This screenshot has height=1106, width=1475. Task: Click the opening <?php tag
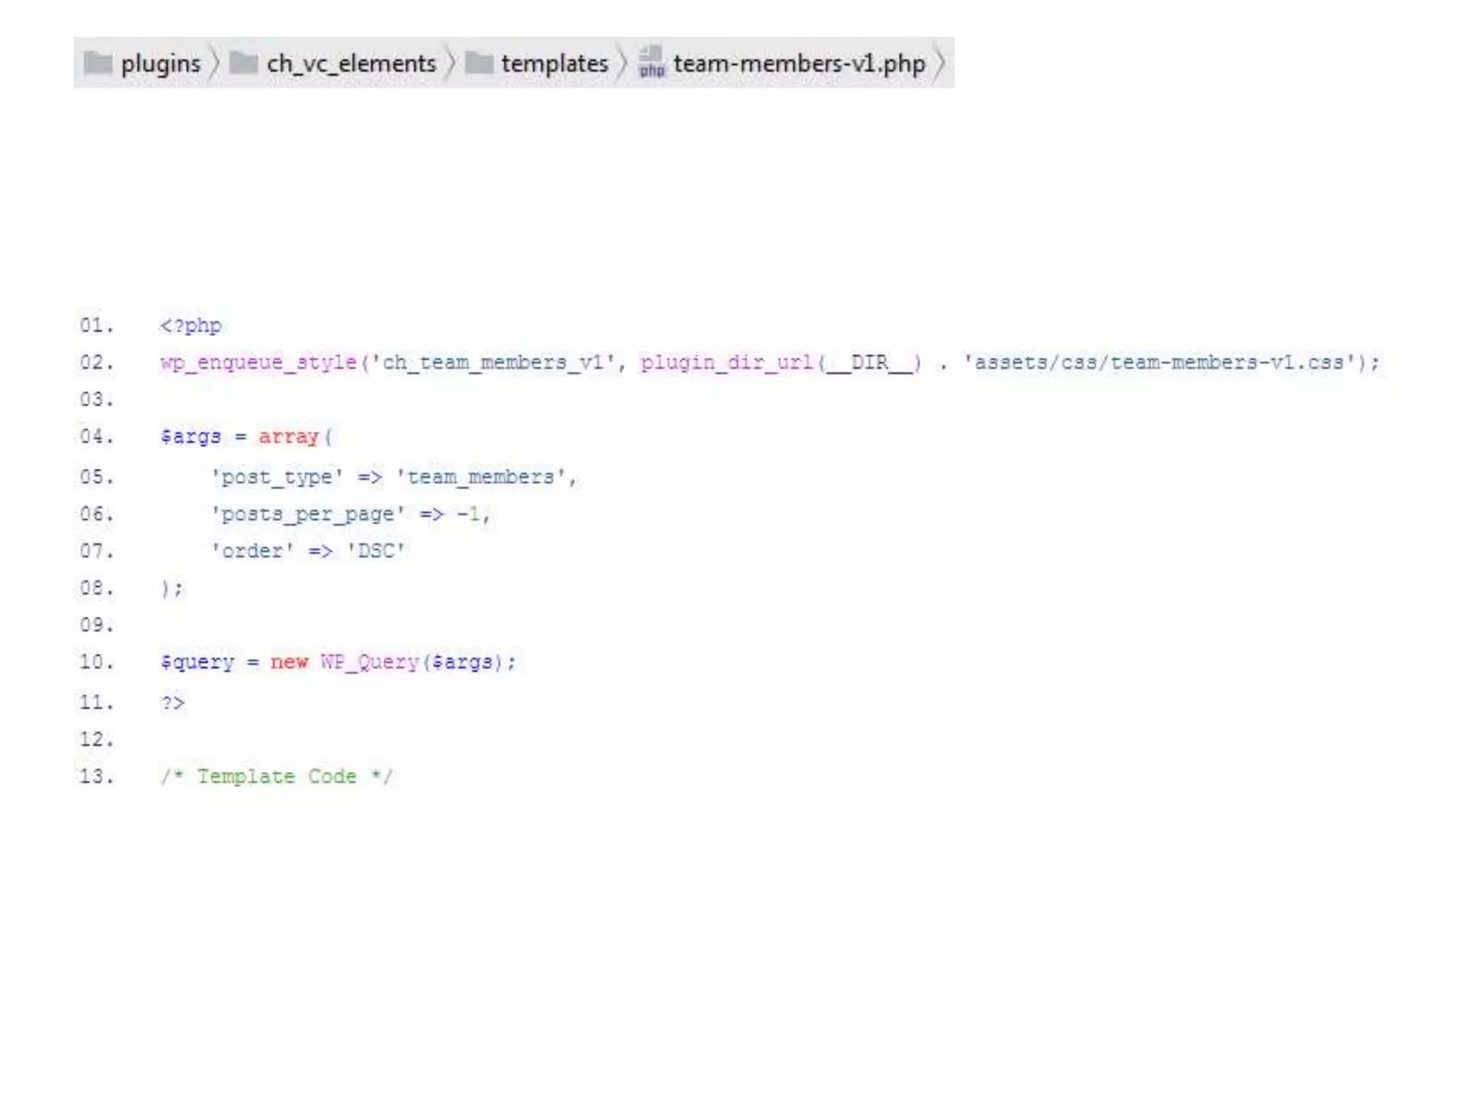pos(191,325)
